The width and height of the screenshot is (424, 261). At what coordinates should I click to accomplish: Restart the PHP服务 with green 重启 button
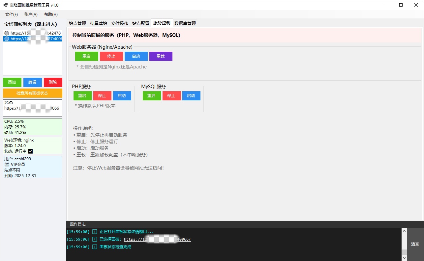(82, 96)
